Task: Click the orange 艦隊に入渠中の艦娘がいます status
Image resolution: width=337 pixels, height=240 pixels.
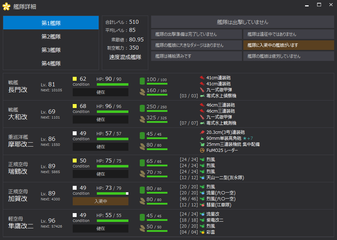Action: click(289, 45)
